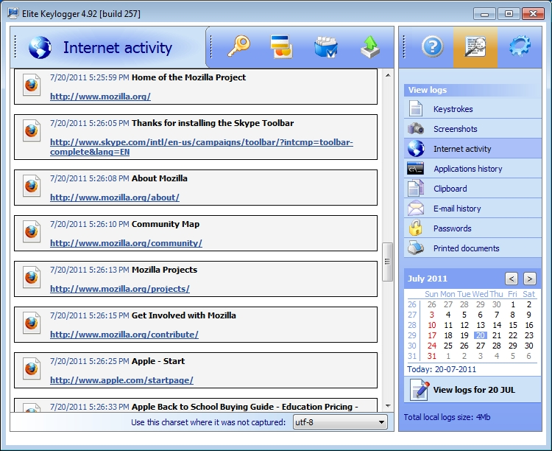This screenshot has height=451, width=552.
Task: Click the Passwords padlock icon
Action: coord(416,228)
